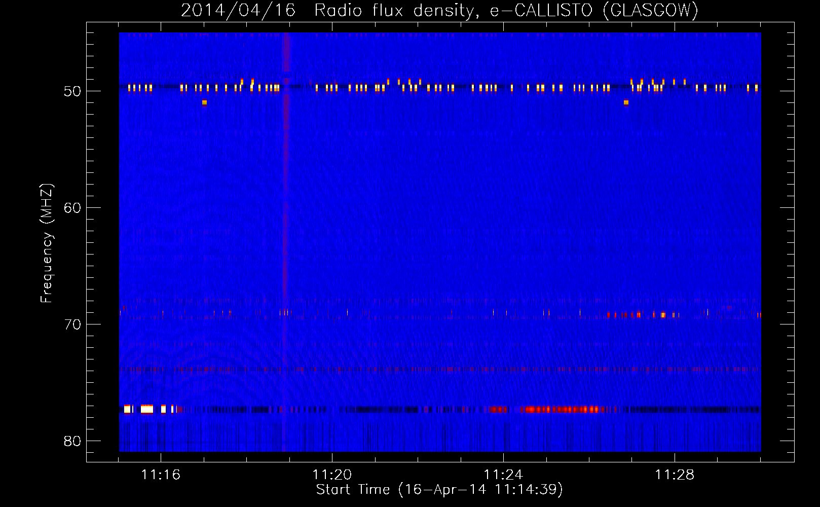Click the 11:28 time axis label
This screenshot has width=820, height=507.
[x=675, y=475]
